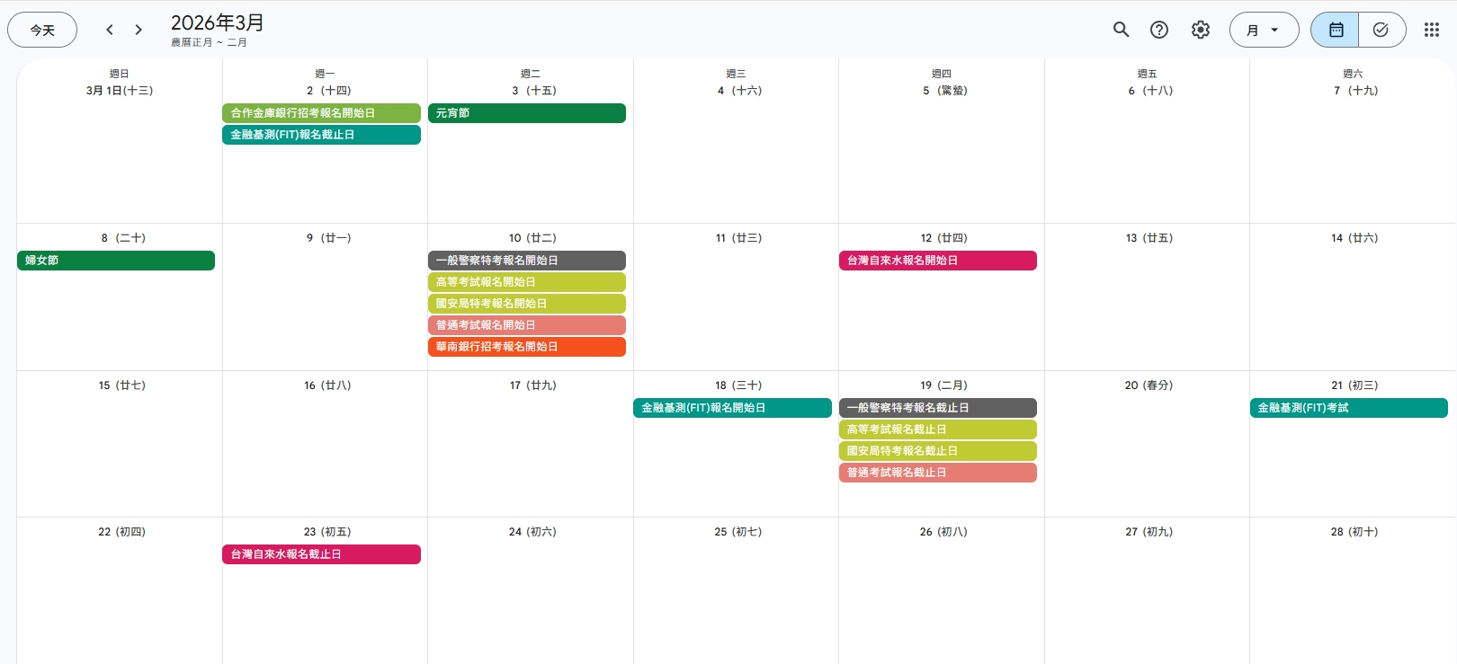Expand the 月 view dropdown
The width and height of the screenshot is (1457, 664).
coord(1264,30)
